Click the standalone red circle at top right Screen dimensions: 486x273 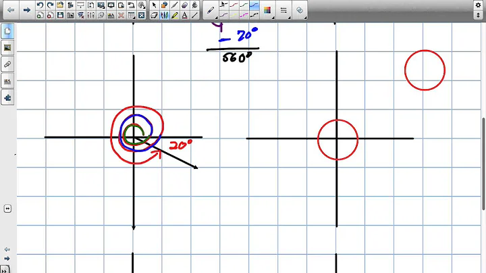pos(425,70)
